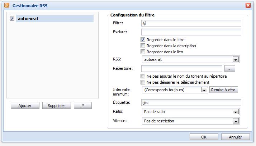
Task: Click Supprimer to delete the filter
Action: [x=56, y=106]
